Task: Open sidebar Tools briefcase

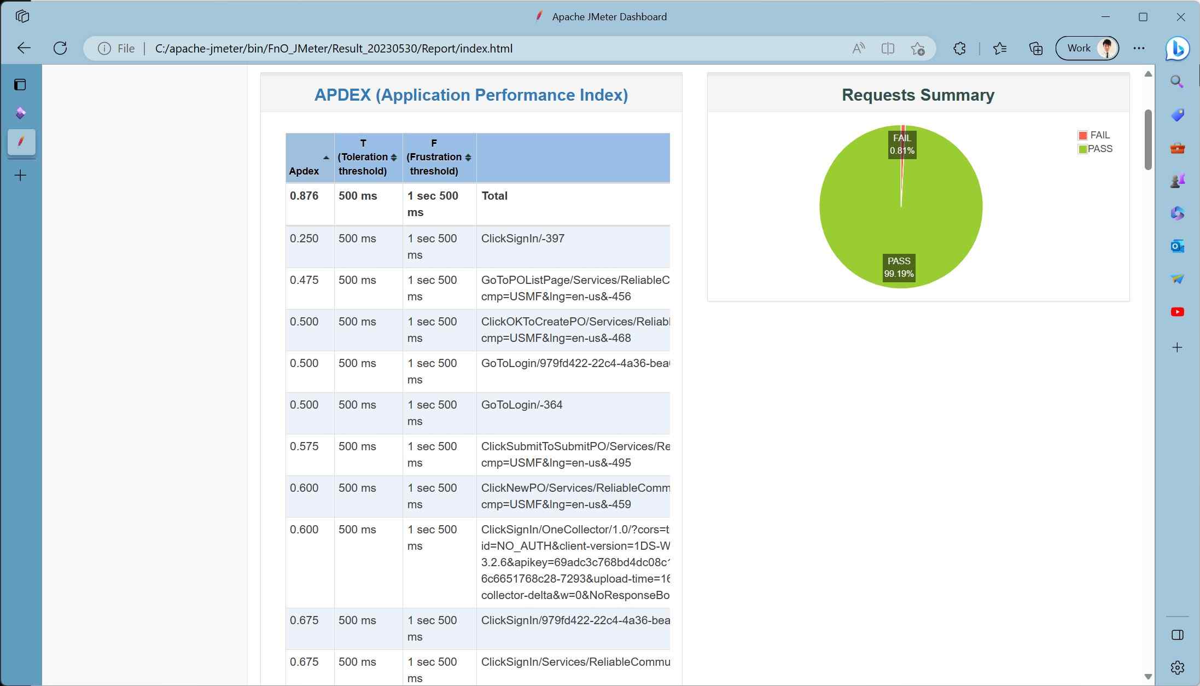Action: [1177, 148]
